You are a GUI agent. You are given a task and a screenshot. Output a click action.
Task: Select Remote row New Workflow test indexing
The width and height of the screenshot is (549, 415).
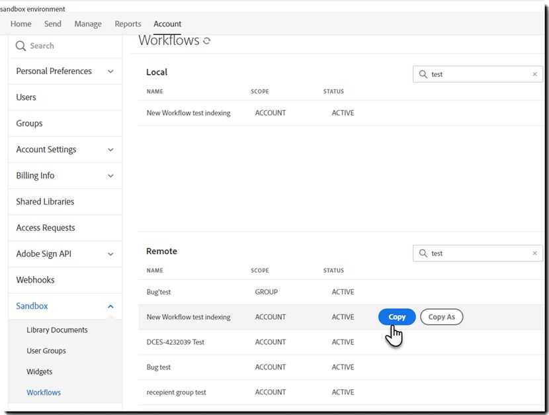[341, 317]
